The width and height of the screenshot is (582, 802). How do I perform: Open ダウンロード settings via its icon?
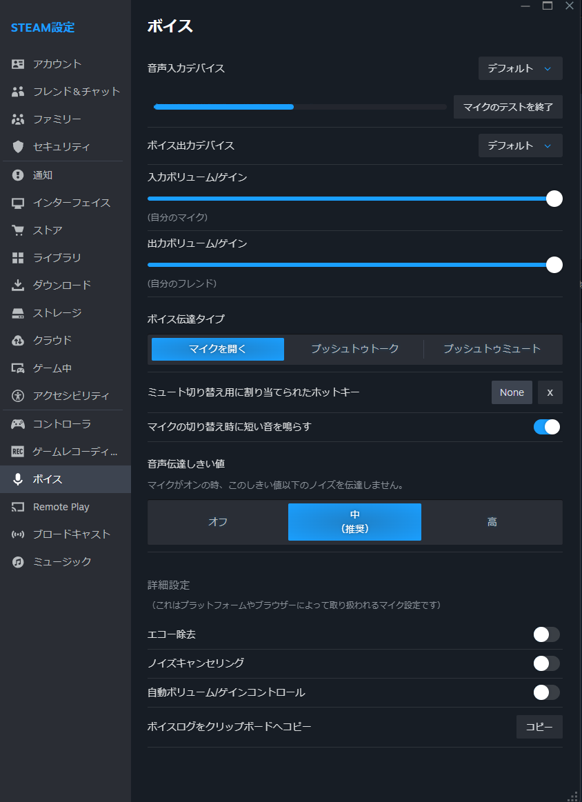pos(17,285)
